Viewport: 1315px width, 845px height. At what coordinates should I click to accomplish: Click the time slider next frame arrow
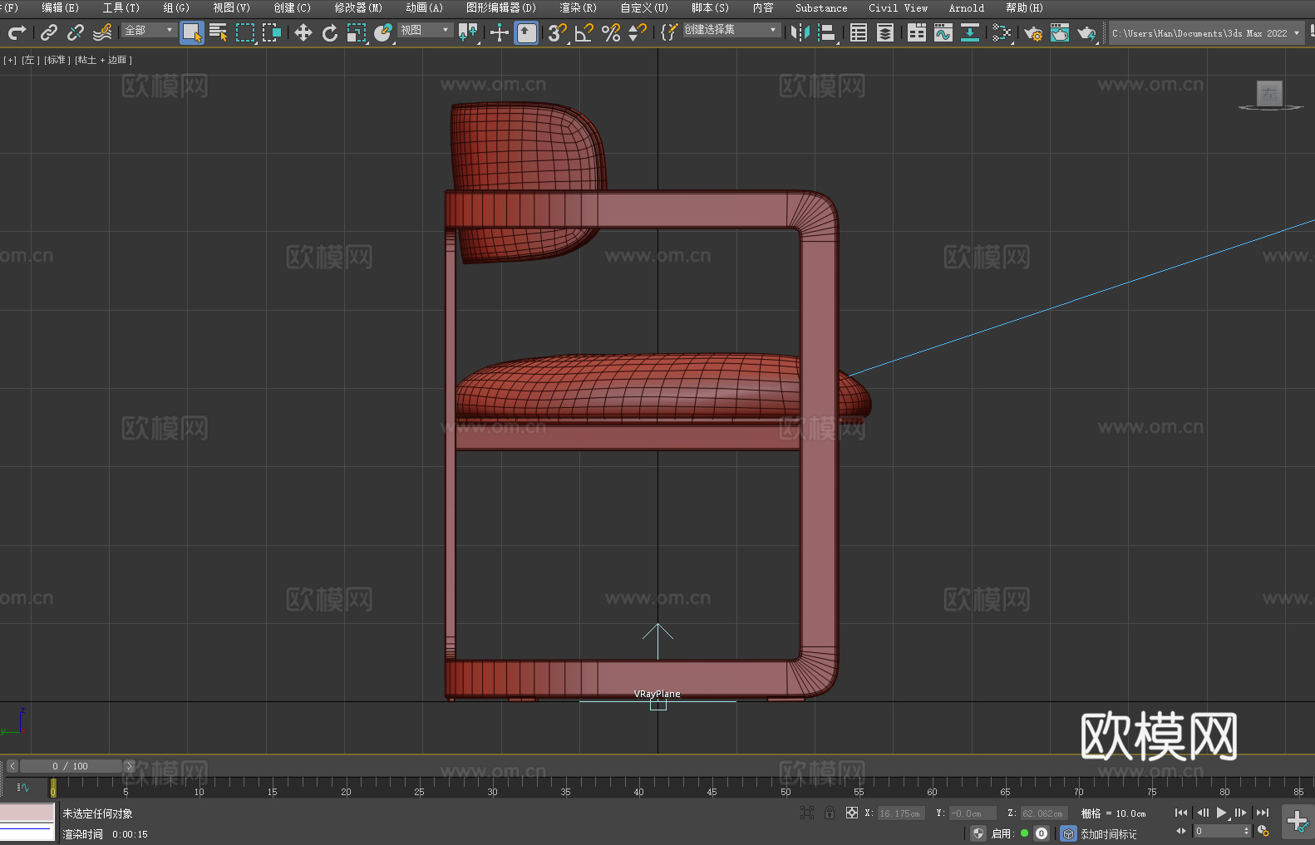[129, 766]
